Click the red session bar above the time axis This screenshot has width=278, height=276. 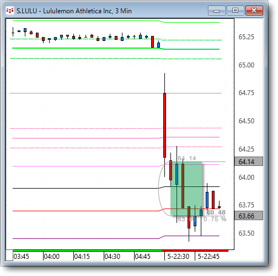[195, 251]
